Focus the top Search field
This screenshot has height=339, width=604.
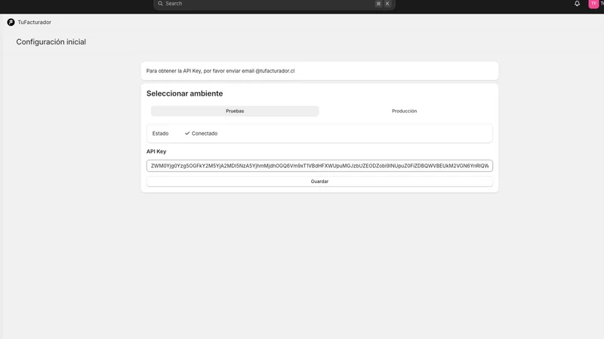tap(274, 4)
